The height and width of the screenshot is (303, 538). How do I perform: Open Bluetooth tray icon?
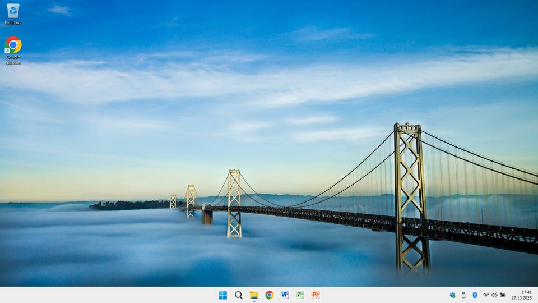(475, 295)
